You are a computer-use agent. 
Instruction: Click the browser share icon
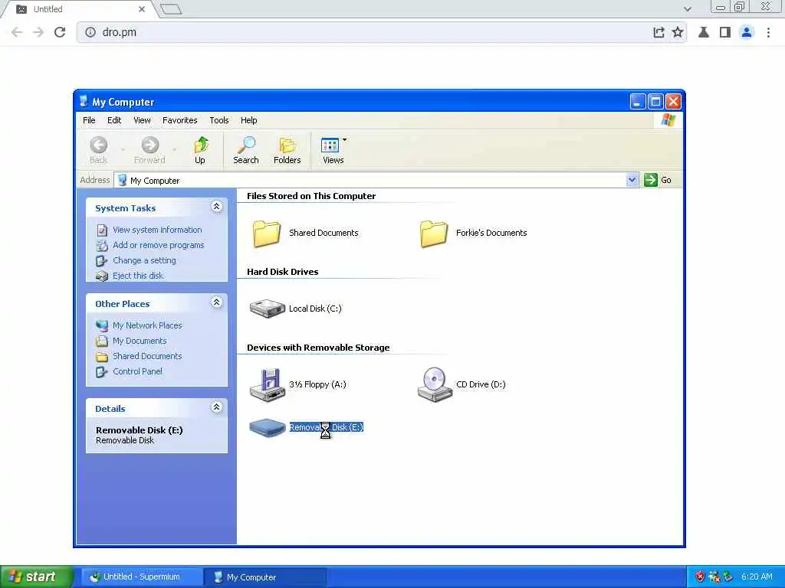click(x=659, y=32)
